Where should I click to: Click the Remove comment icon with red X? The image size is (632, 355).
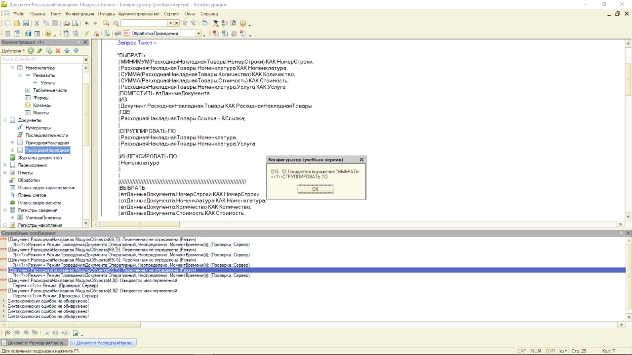[96, 34]
